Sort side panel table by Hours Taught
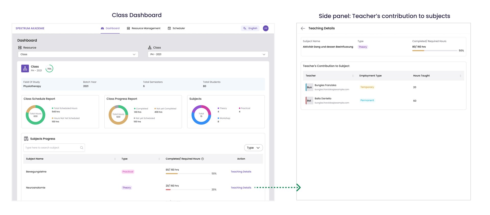This screenshot has width=490, height=215. 460,76
